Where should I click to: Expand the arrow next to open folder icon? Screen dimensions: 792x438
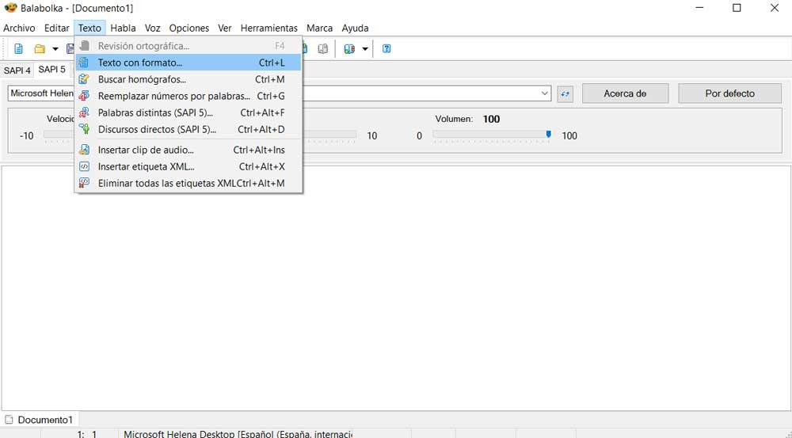tap(55, 49)
